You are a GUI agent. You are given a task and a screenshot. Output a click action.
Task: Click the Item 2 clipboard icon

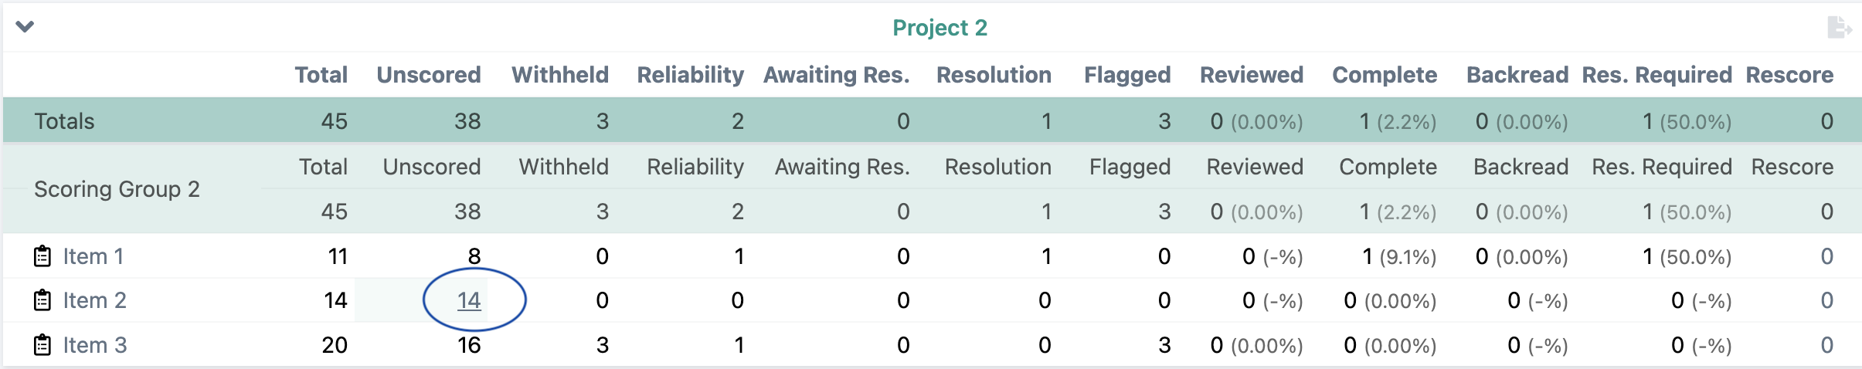pyautogui.click(x=42, y=300)
